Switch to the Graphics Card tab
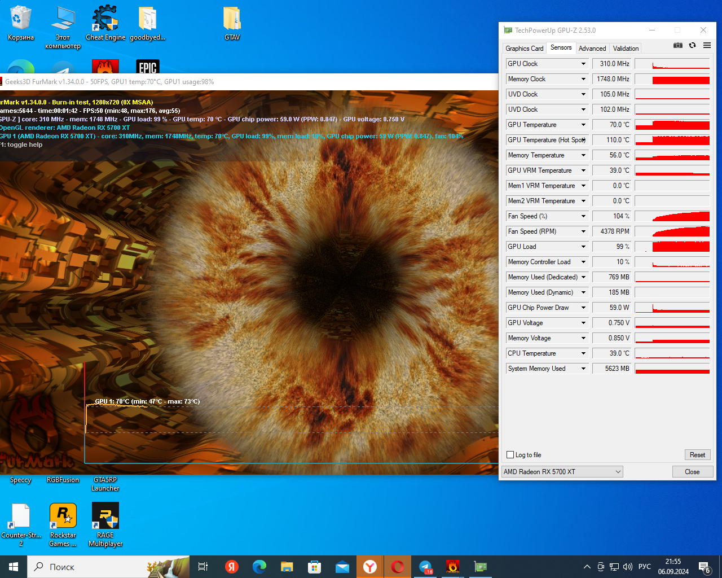This screenshot has height=578, width=722. 525,49
